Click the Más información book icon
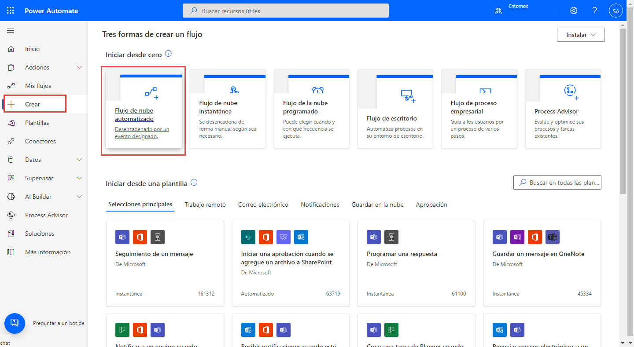634x347 pixels. click(x=11, y=252)
